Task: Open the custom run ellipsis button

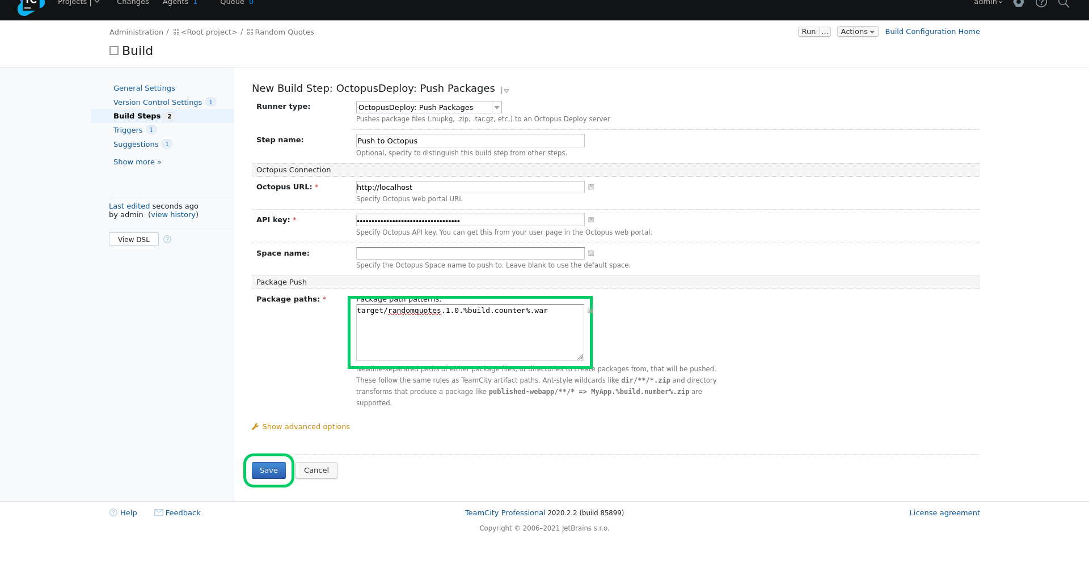Action: click(x=825, y=32)
